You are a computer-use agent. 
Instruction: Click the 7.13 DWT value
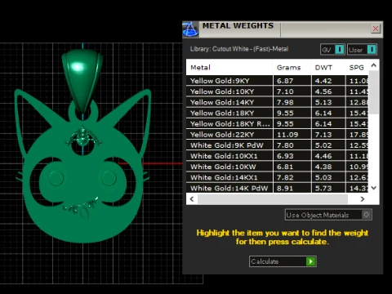(323, 135)
